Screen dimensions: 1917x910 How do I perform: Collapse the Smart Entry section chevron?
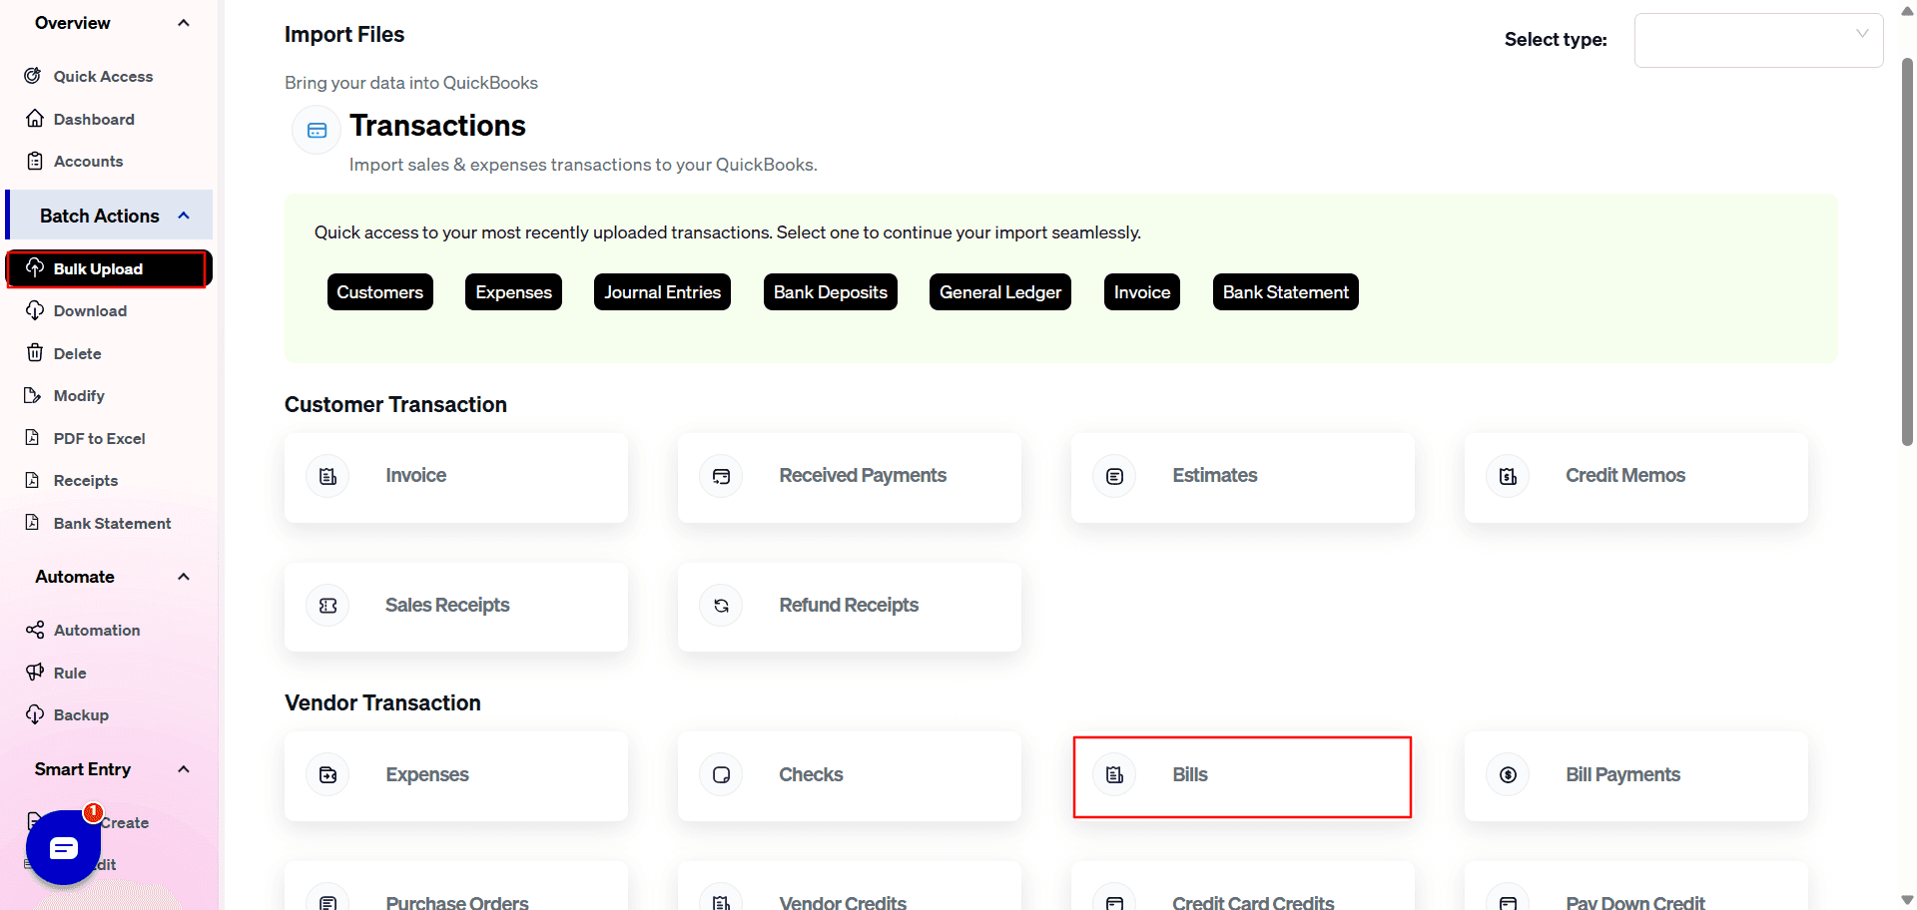tap(184, 769)
